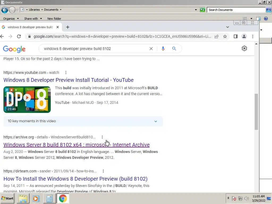Image resolution: width=272 pixels, height=204 pixels.
Task: Click the padlock site info icon
Action: (x=29, y=36)
